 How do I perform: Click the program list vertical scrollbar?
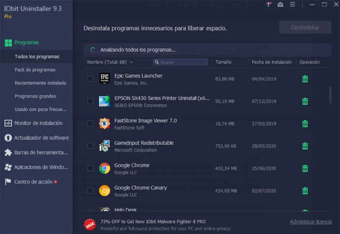pos(330,95)
